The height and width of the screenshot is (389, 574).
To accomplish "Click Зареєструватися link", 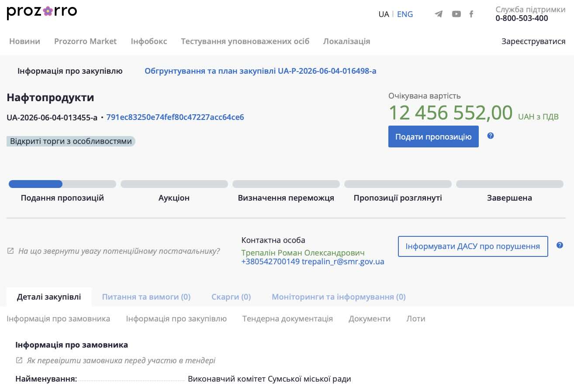I will pyautogui.click(x=533, y=41).
